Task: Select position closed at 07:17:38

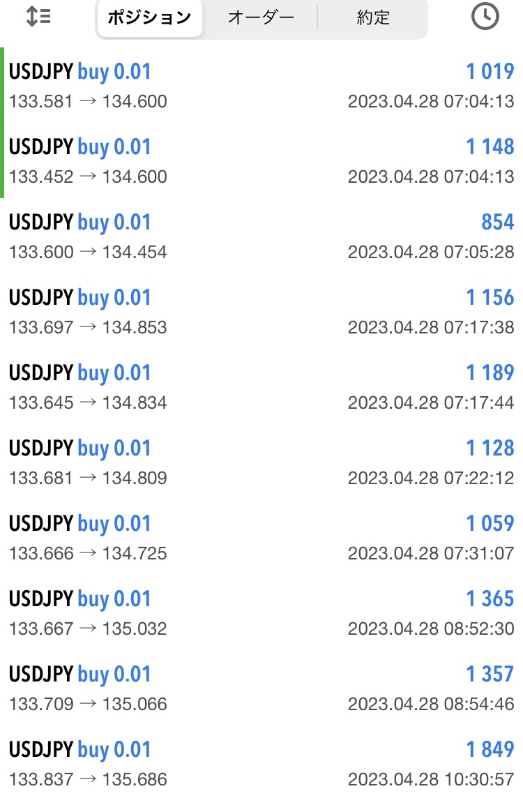Action: (261, 311)
